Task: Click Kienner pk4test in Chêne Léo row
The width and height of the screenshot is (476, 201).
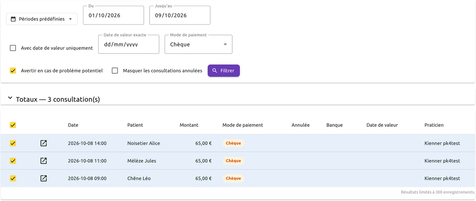Action: [x=442, y=178]
